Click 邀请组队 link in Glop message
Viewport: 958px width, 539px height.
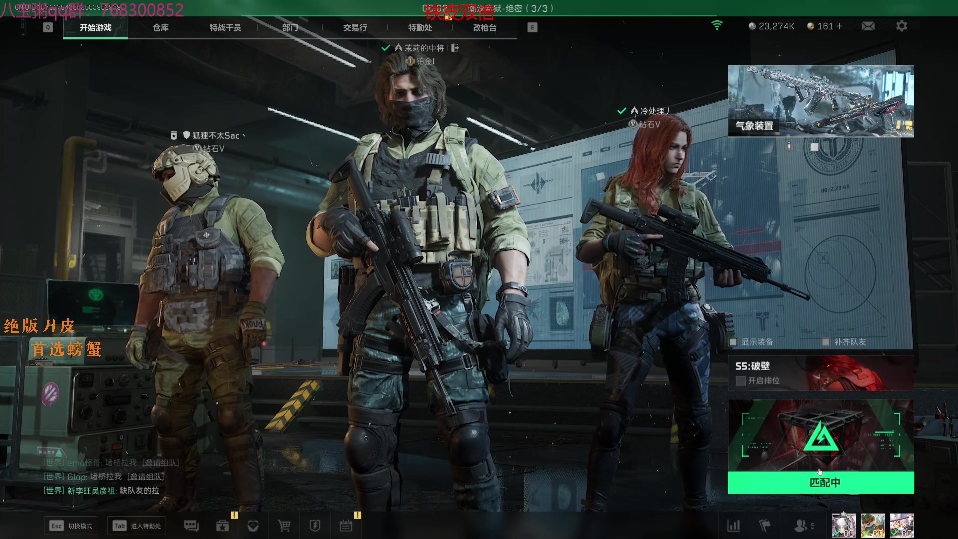pyautogui.click(x=146, y=477)
